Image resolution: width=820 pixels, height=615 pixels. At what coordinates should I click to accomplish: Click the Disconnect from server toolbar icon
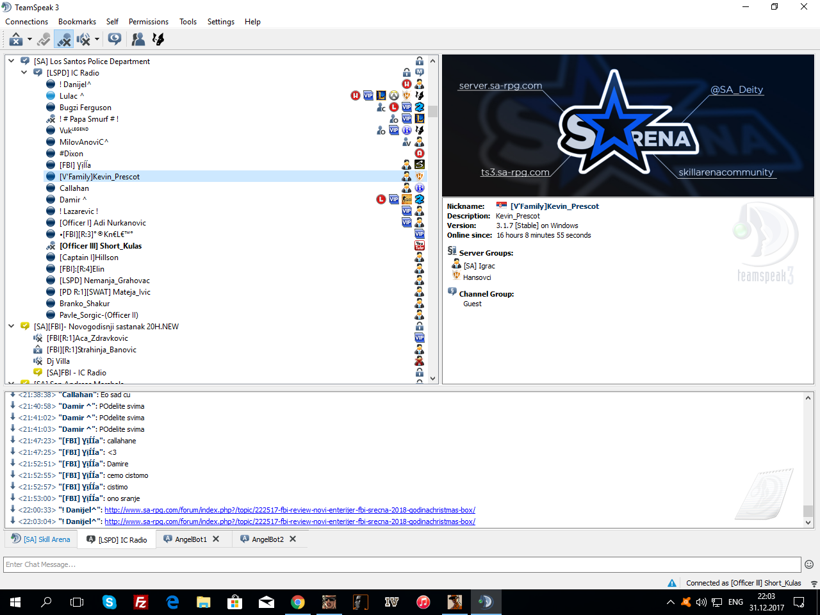tap(16, 40)
